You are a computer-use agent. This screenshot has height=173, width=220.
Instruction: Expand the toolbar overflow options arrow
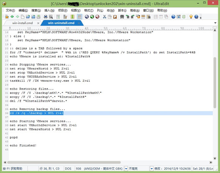click(x=201, y=18)
